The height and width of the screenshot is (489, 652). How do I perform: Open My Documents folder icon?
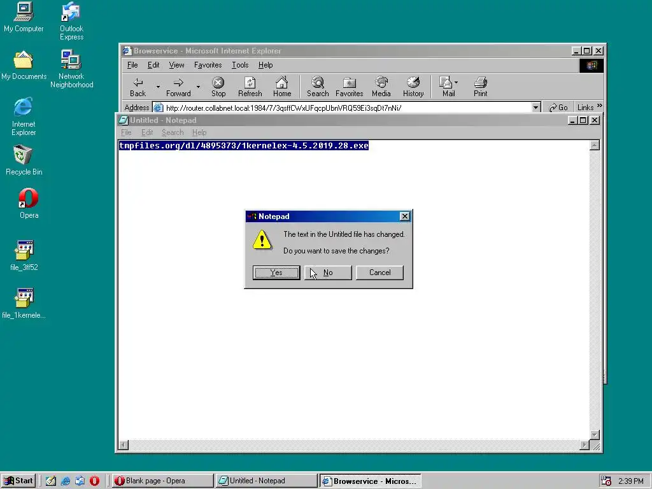24,65
